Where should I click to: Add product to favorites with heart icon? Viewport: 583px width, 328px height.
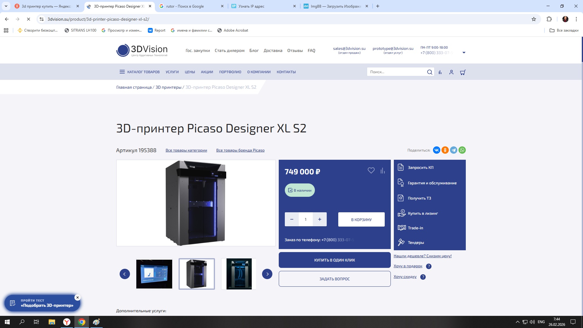371,171
